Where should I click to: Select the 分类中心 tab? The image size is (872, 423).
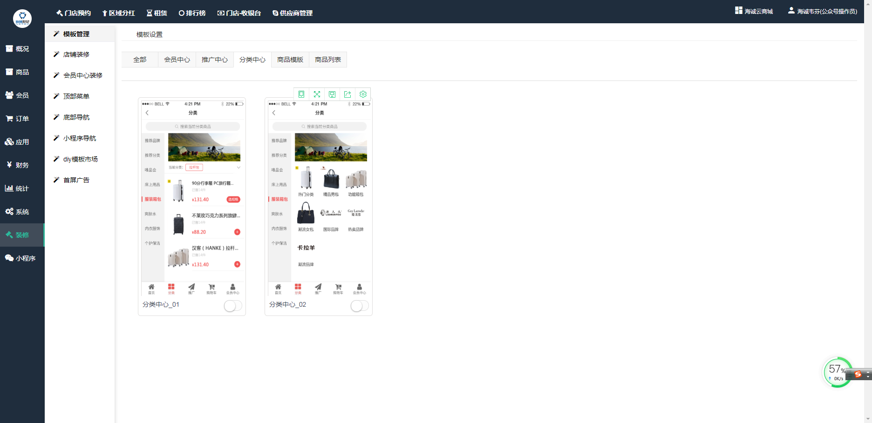(252, 60)
